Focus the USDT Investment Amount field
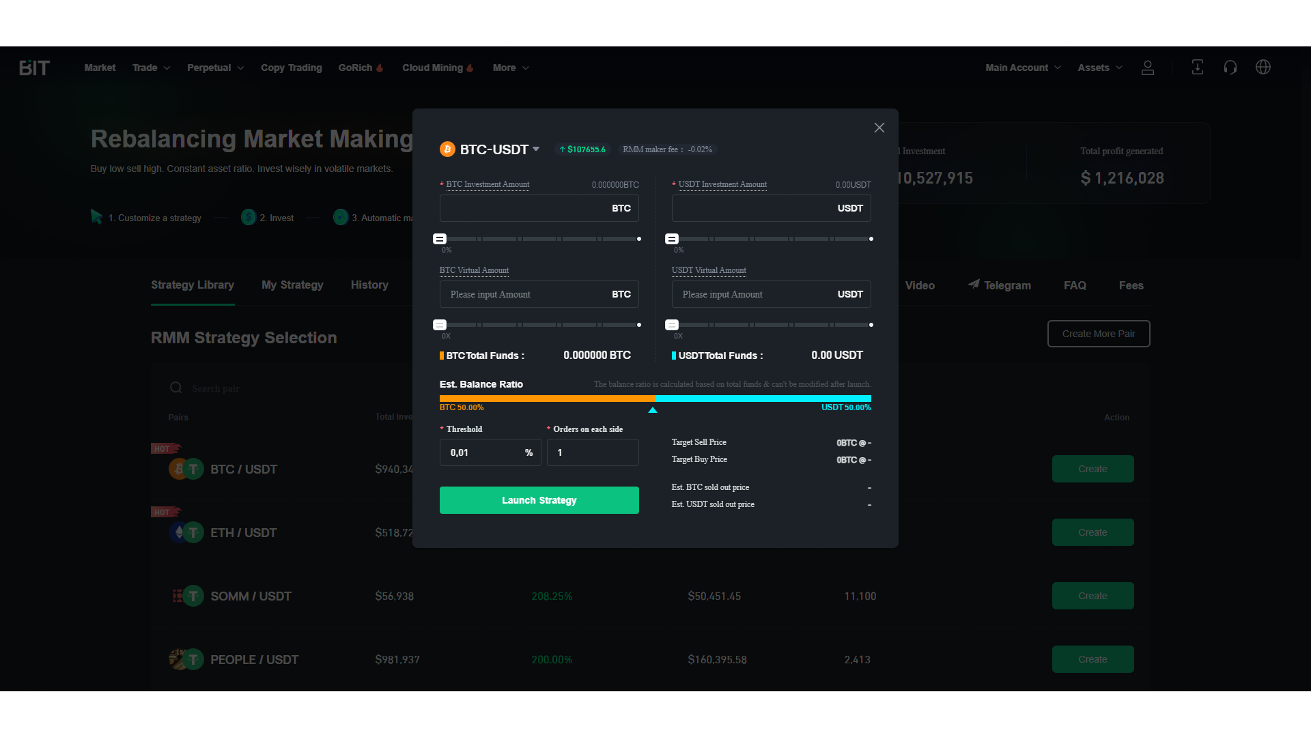Screen dimensions: 1311x737 click(x=772, y=208)
